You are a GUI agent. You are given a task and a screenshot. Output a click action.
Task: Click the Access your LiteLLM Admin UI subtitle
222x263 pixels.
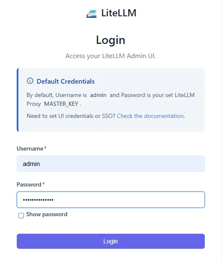[111, 56]
